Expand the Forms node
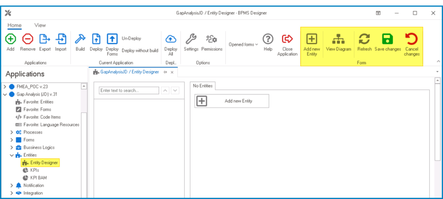443x199 pixels. [12, 140]
